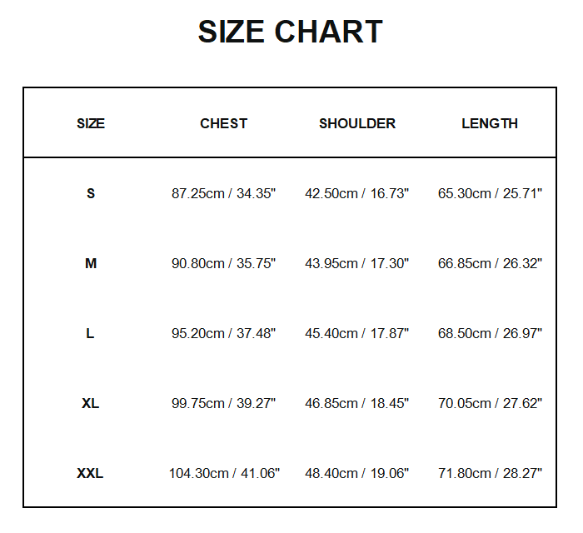This screenshot has width=583, height=533.
Task: Select length value 70.05cm / 27.62"
Action: click(x=490, y=403)
